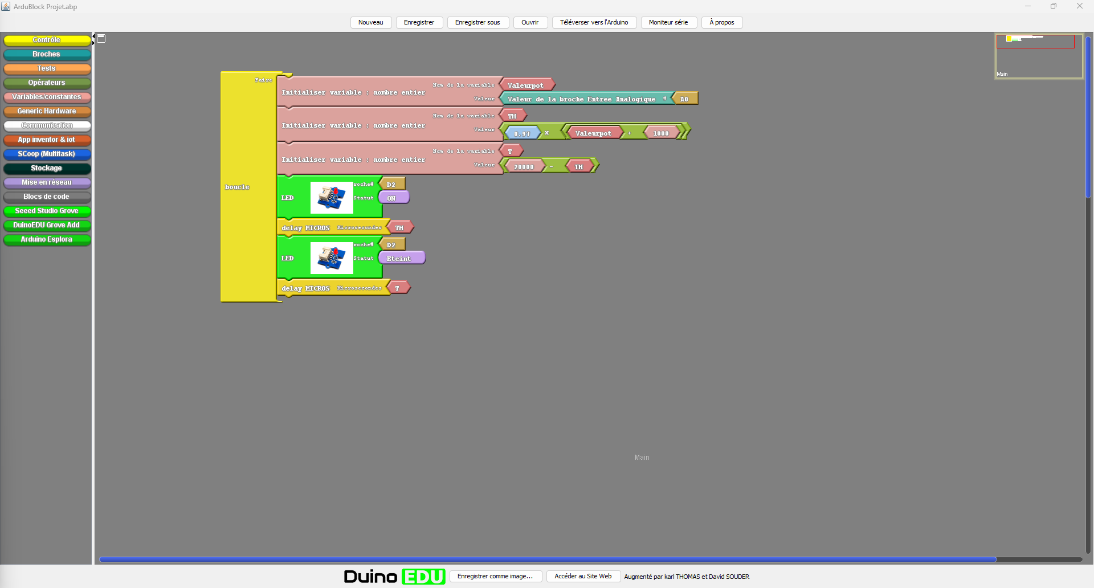The height and width of the screenshot is (588, 1094).
Task: Click the first LED Grove module icon
Action: (x=332, y=198)
